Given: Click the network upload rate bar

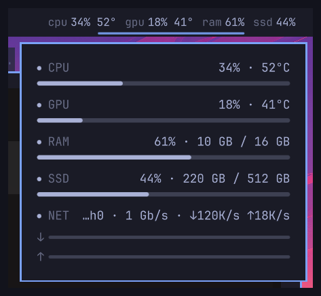Looking at the screenshot, I should coord(169,257).
